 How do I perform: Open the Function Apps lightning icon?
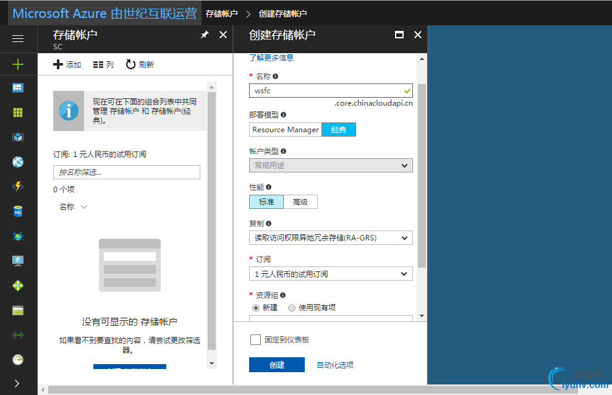click(18, 186)
